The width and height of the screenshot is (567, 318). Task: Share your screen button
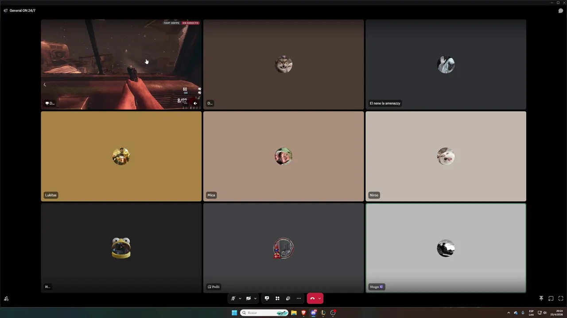coord(267,299)
